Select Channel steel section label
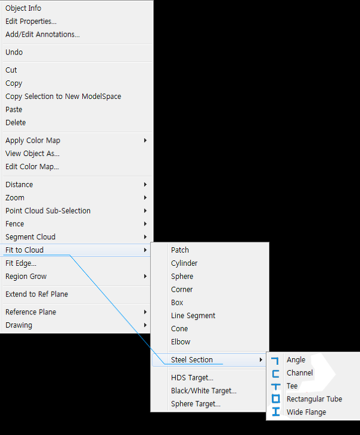This screenshot has width=360, height=435. click(300, 373)
